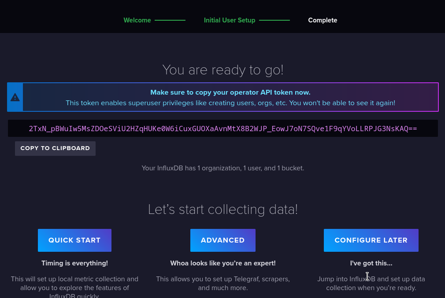
Task: Click the superuser privileges warning sentence
Action: coord(230,103)
